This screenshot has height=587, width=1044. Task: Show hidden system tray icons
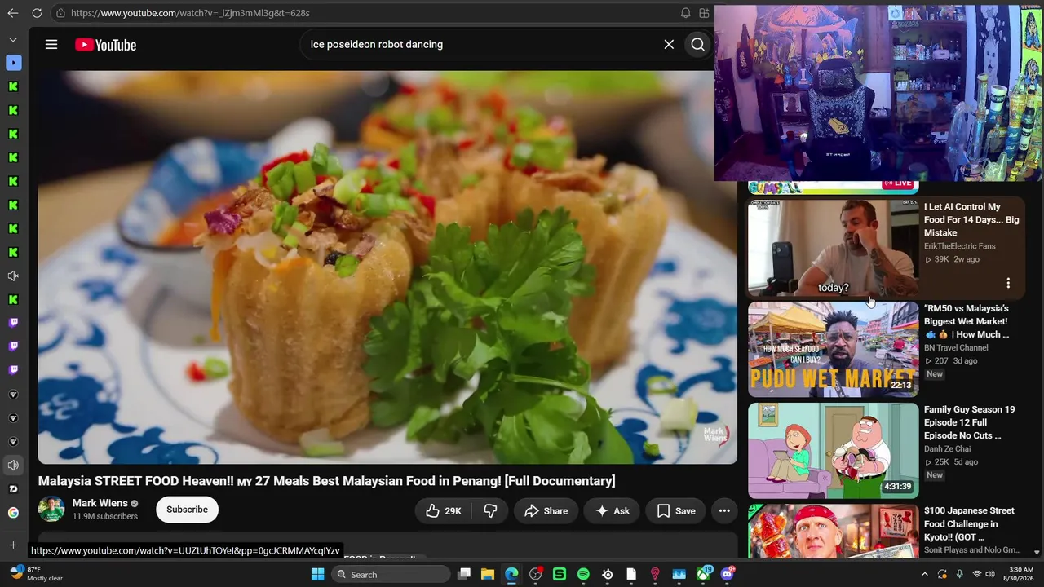coord(924,575)
